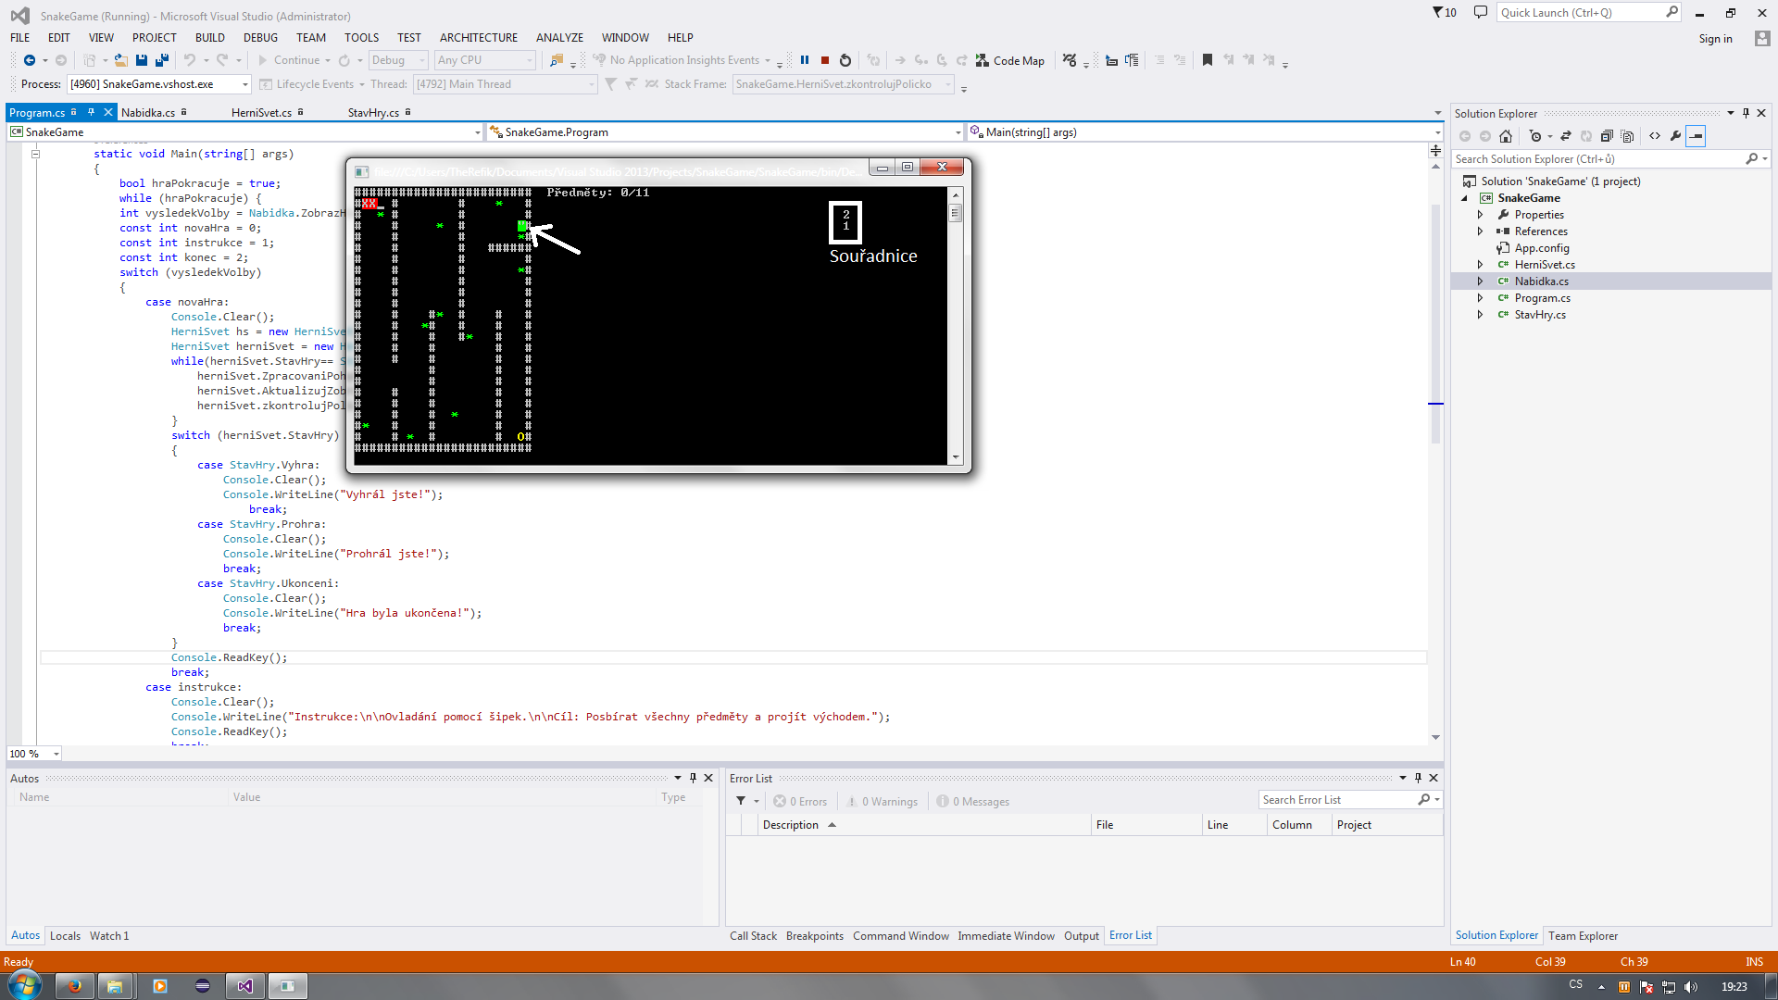Open the Process dropdown for SnakeGame.vshost.exe
Image resolution: width=1778 pixels, height=1000 pixels.
[245, 84]
